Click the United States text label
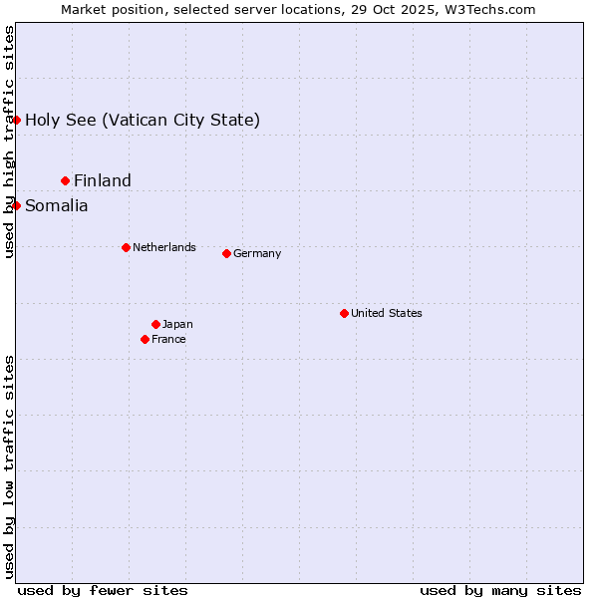 pos(387,313)
